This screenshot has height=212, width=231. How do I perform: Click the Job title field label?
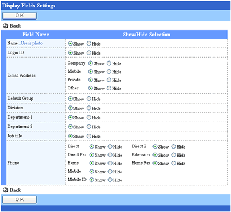[x=14, y=136]
